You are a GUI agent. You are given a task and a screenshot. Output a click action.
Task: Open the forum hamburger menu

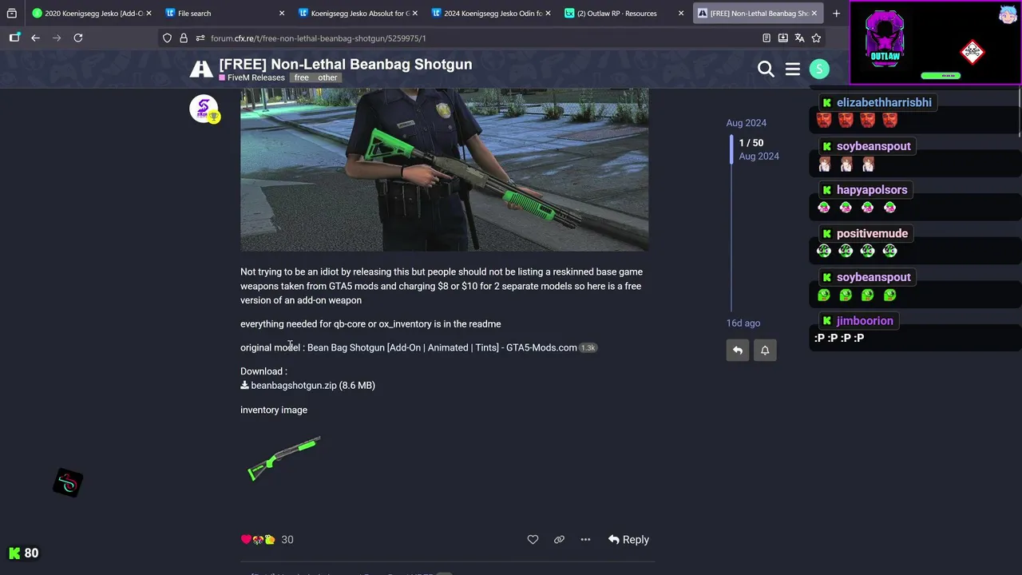point(793,69)
